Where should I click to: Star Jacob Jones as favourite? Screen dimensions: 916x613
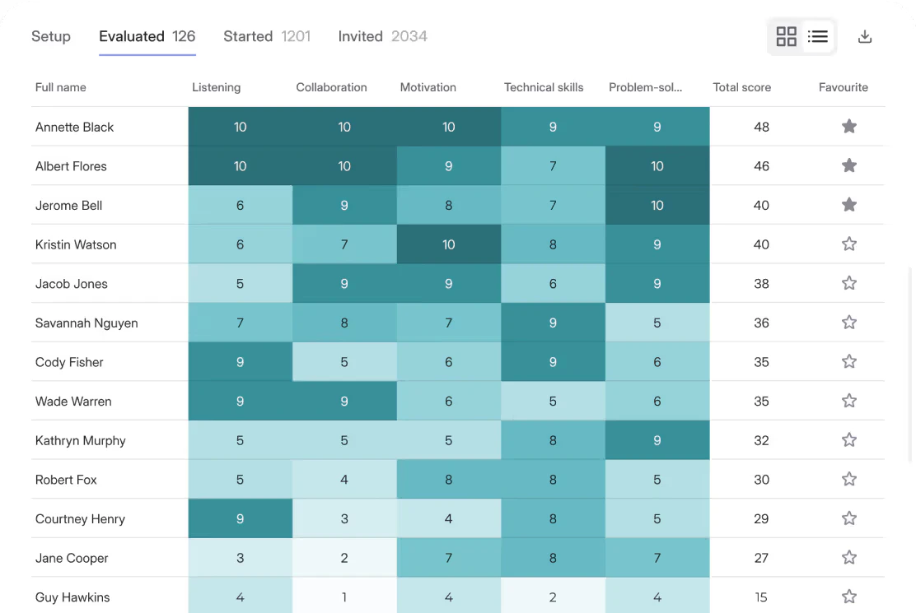[849, 283]
